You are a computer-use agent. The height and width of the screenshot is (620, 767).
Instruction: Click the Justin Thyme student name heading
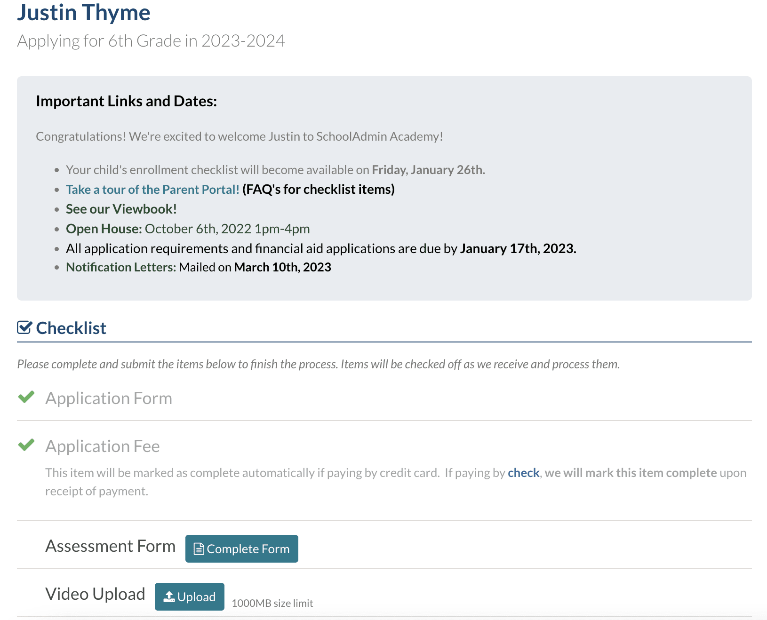tap(84, 13)
